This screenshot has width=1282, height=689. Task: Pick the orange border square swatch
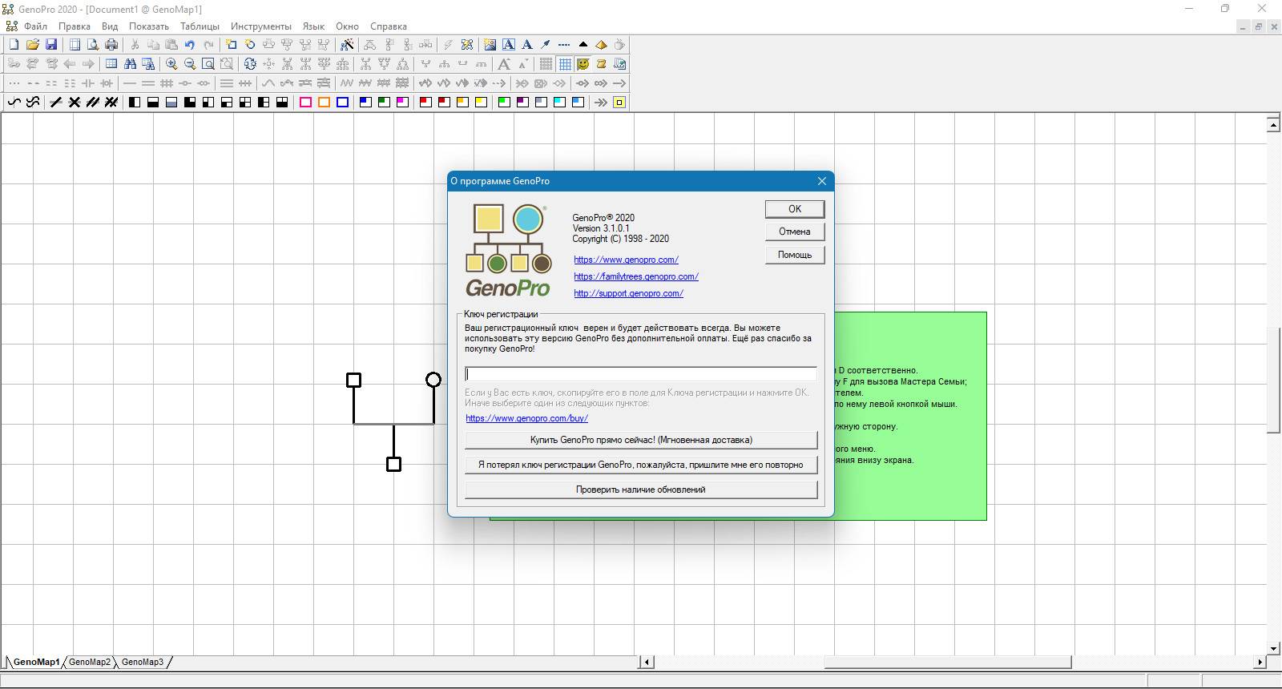click(x=324, y=103)
